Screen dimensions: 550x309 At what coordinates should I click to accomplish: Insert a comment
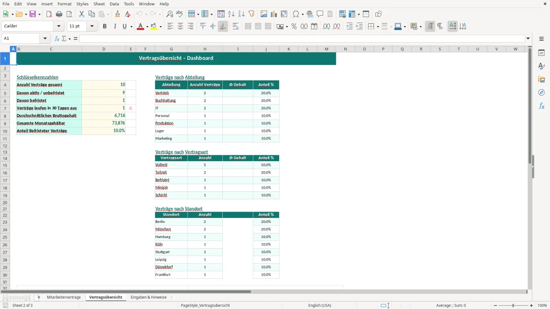point(320,14)
